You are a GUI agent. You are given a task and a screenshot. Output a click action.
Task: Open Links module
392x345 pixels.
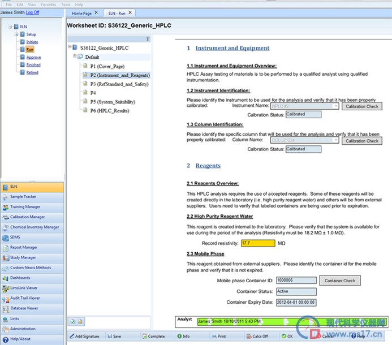coord(32,319)
